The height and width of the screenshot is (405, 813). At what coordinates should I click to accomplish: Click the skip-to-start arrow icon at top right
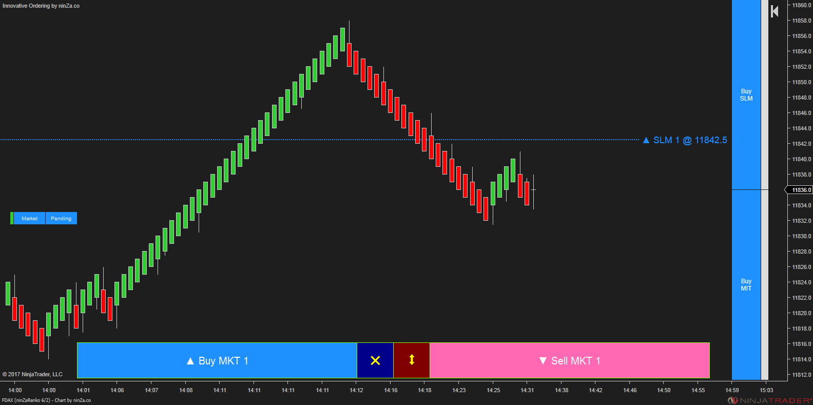pos(775,11)
